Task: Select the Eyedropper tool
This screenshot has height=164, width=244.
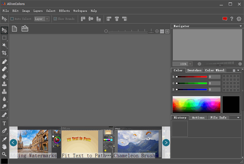Action: (4, 139)
